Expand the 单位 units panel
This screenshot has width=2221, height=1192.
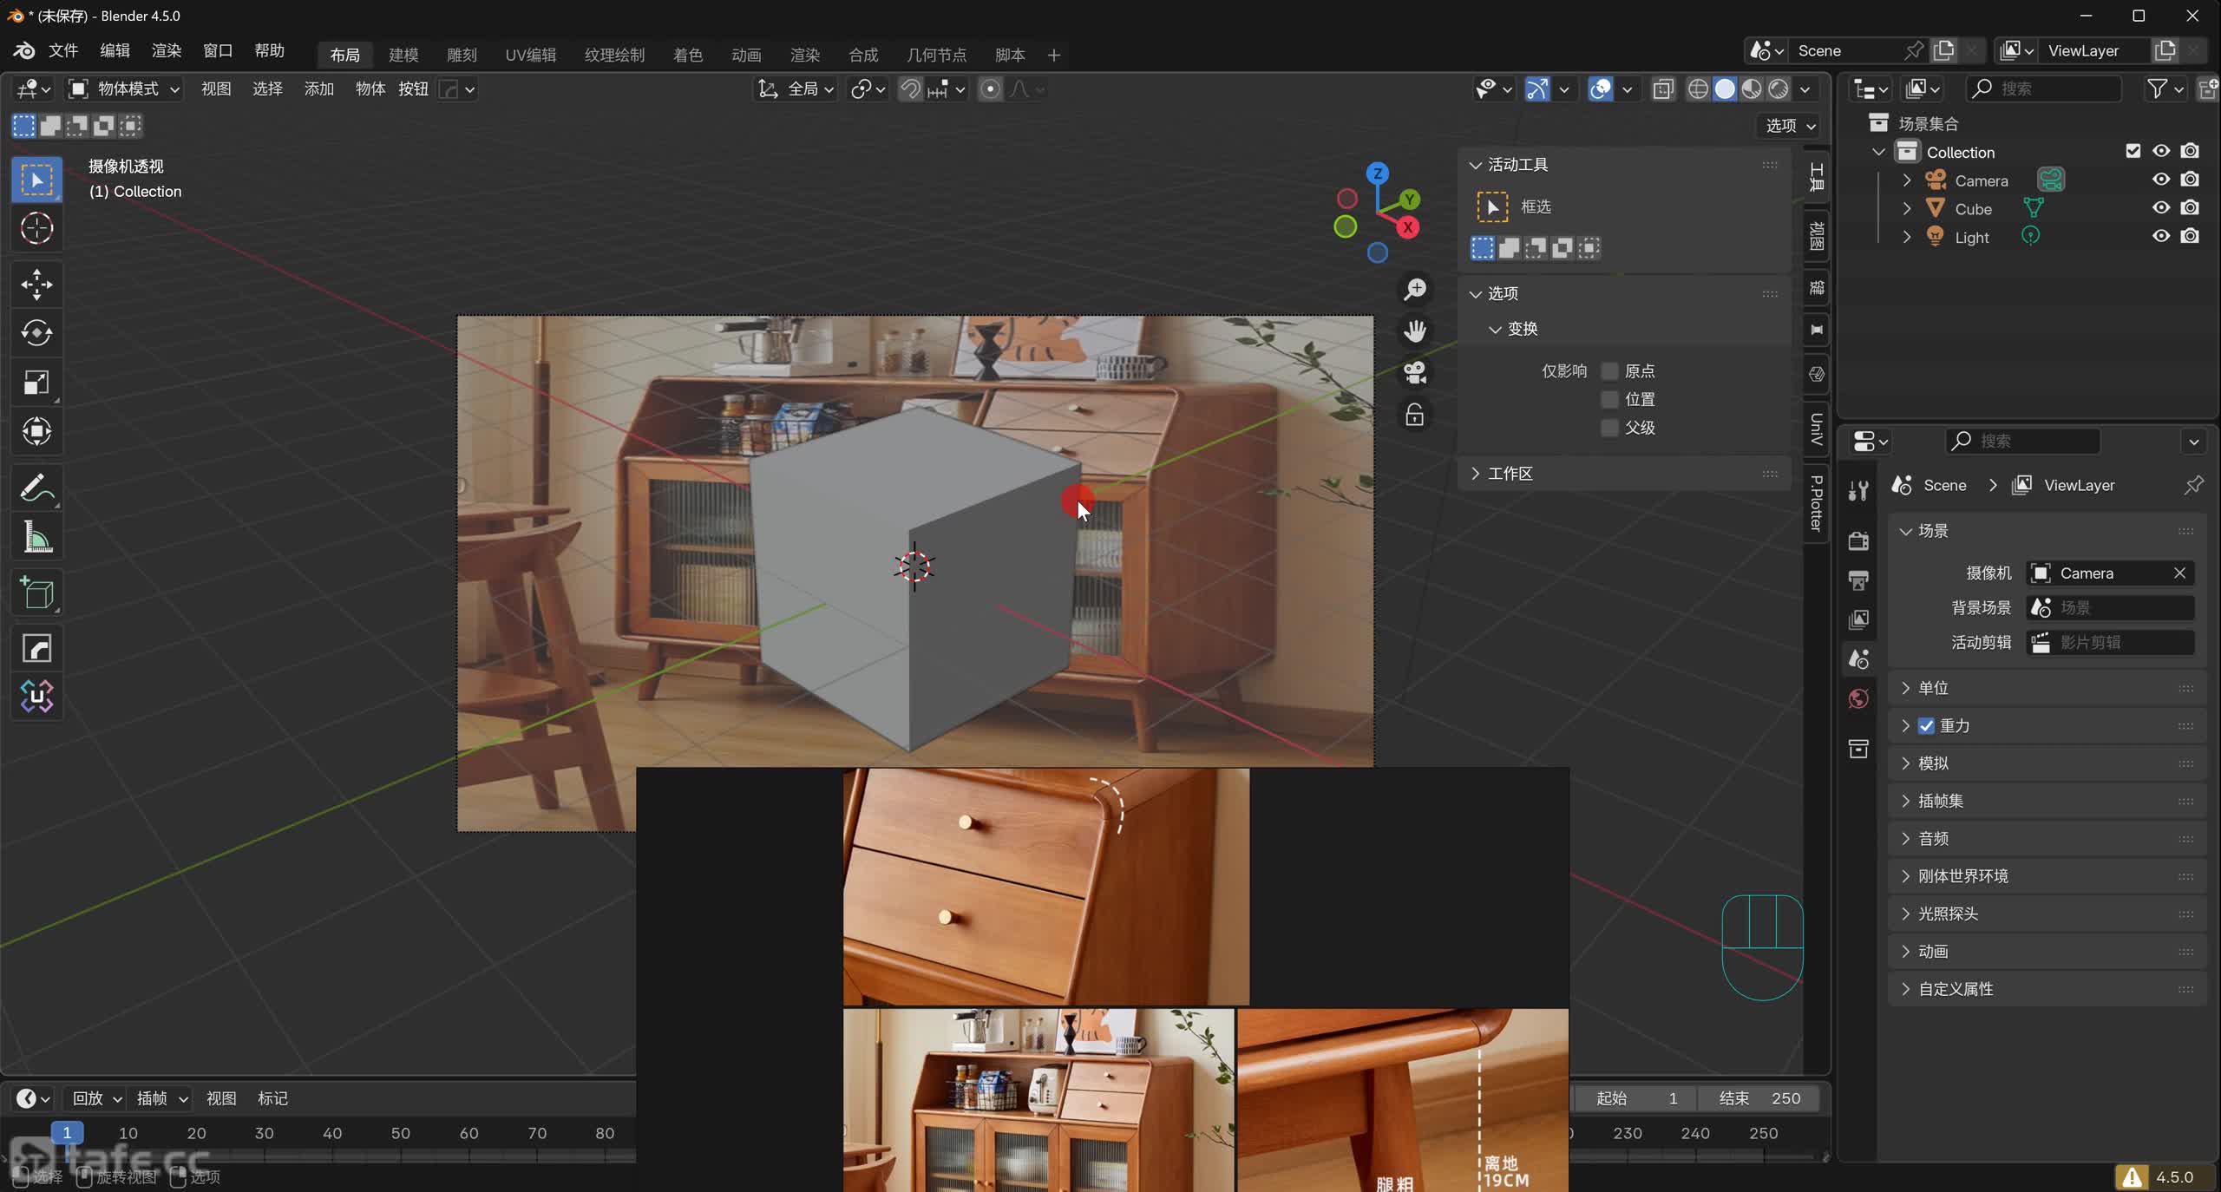1933,688
